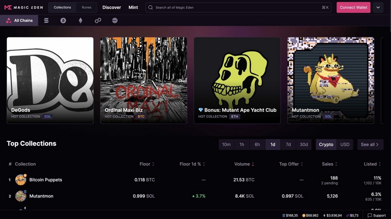The width and height of the screenshot is (391, 219).
Task: Switch currency display to USD
Action: [x=345, y=144]
